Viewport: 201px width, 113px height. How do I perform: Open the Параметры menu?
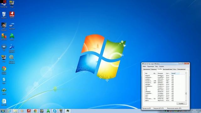[150, 67]
